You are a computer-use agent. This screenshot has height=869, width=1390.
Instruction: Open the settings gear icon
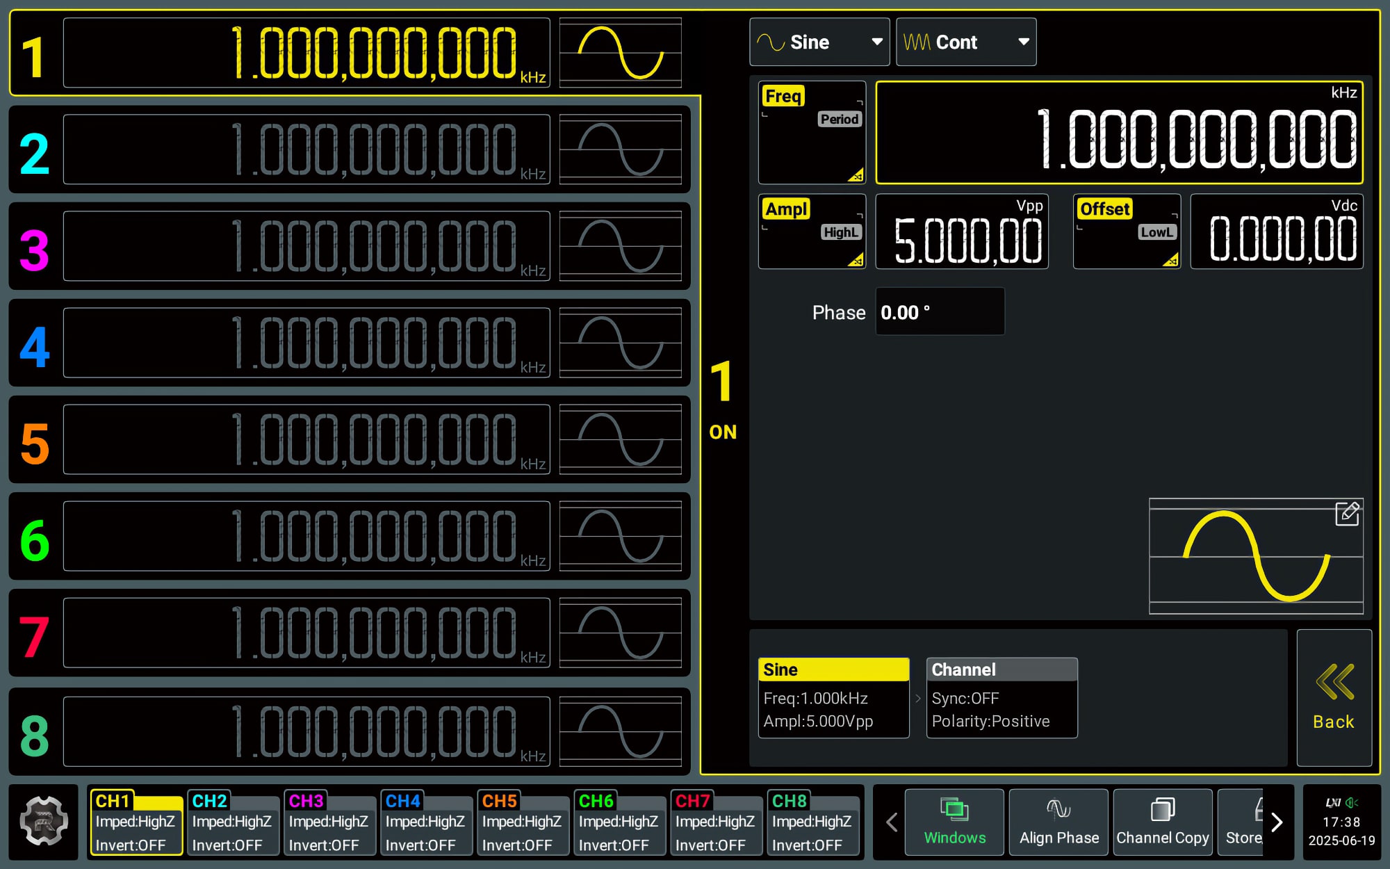[x=44, y=821]
